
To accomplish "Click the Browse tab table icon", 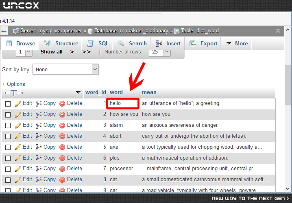I will pos(9,43).
